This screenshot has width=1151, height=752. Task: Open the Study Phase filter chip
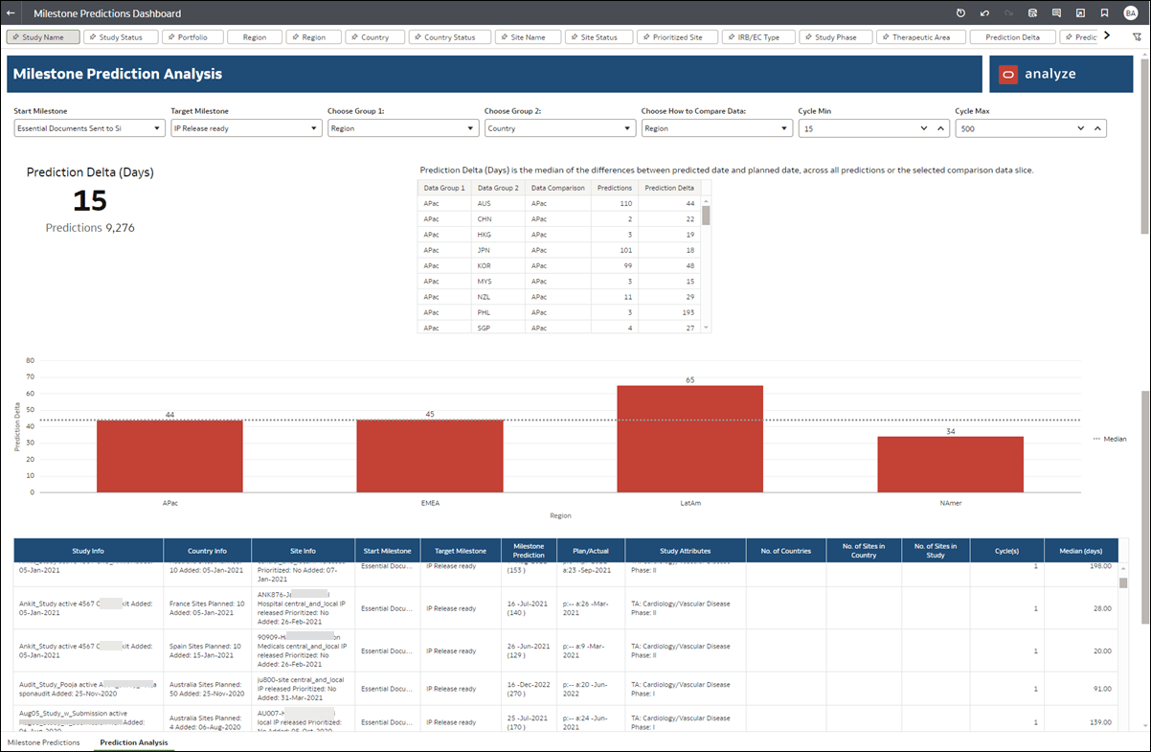pos(835,36)
